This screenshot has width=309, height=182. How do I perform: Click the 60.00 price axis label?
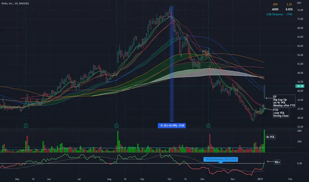pos(300,46)
